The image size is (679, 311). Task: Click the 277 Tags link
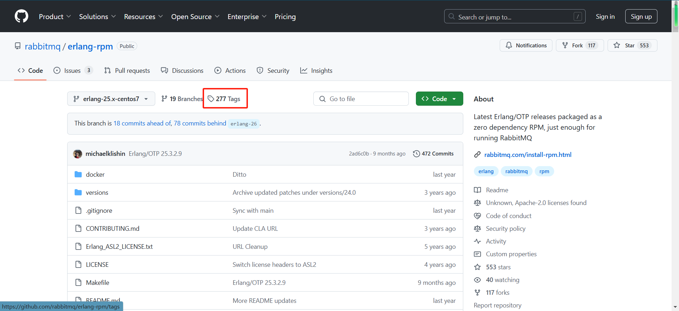pyautogui.click(x=225, y=99)
